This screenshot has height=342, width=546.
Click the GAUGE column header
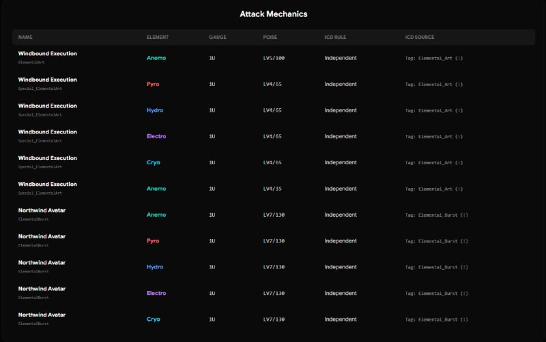(217, 37)
